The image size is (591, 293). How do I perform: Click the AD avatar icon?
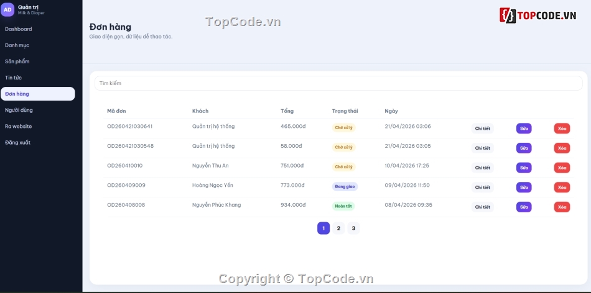tap(7, 10)
